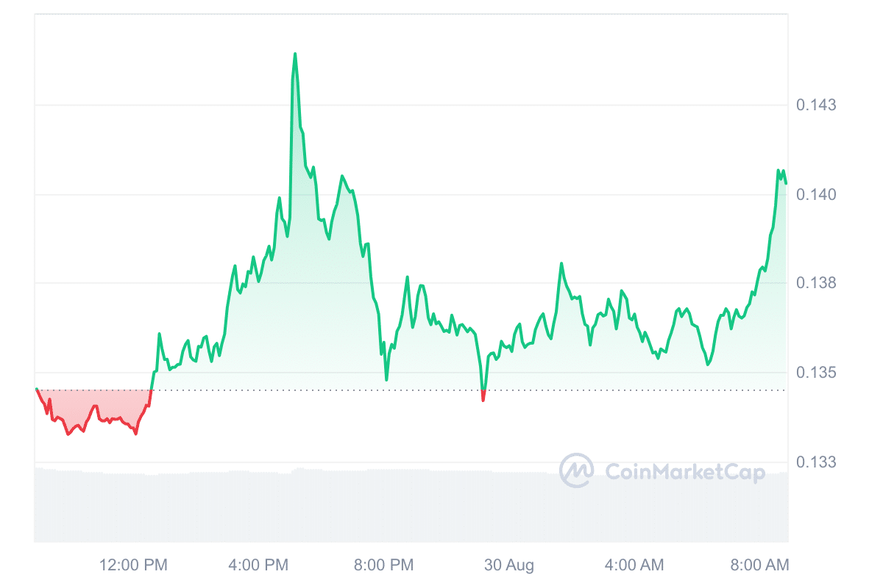Select the 4:00 AM time label
The image size is (883, 588).
(x=634, y=565)
